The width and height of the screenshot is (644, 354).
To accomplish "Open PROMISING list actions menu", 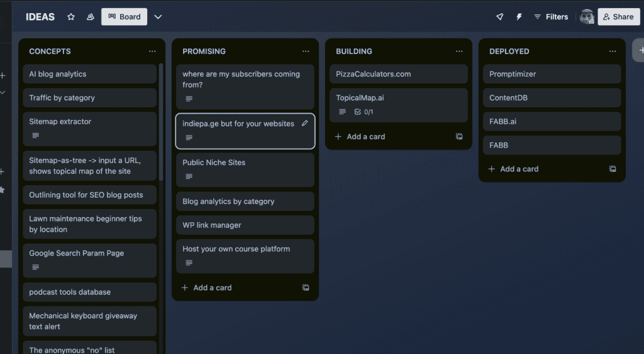I will click(x=306, y=51).
